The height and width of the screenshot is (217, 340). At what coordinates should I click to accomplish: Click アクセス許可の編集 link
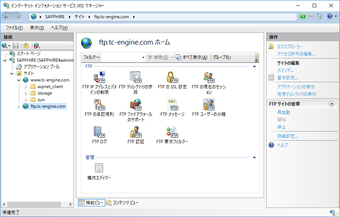296,54
